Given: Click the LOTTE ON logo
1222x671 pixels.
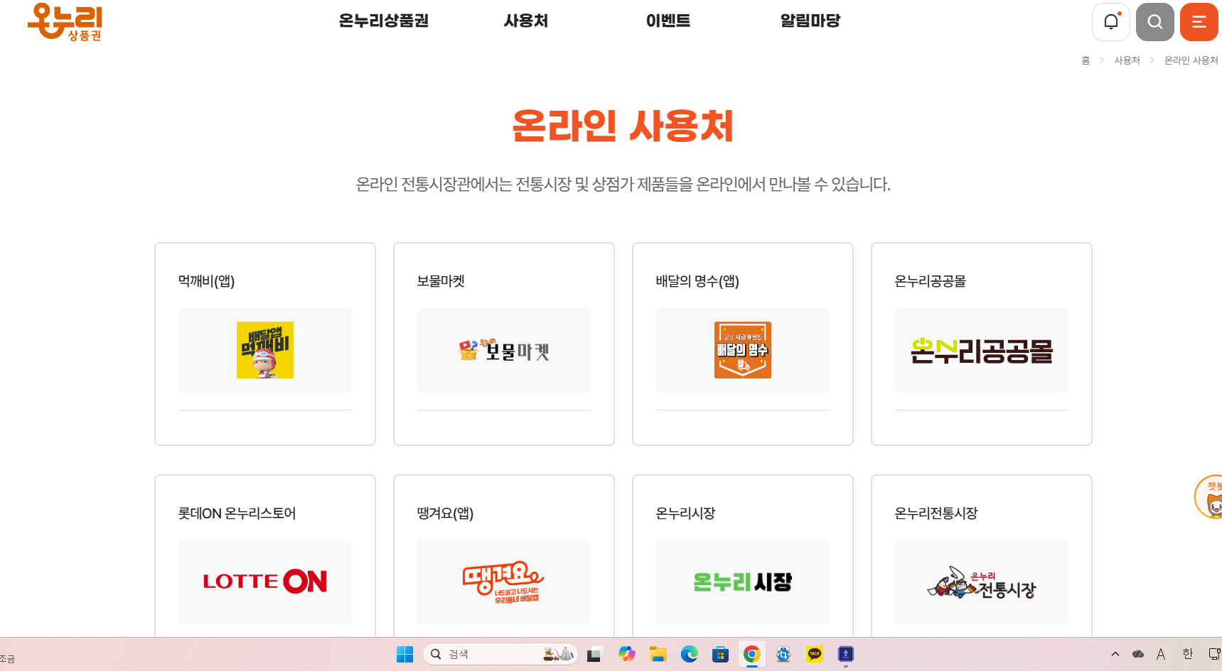Looking at the screenshot, I should [265, 582].
